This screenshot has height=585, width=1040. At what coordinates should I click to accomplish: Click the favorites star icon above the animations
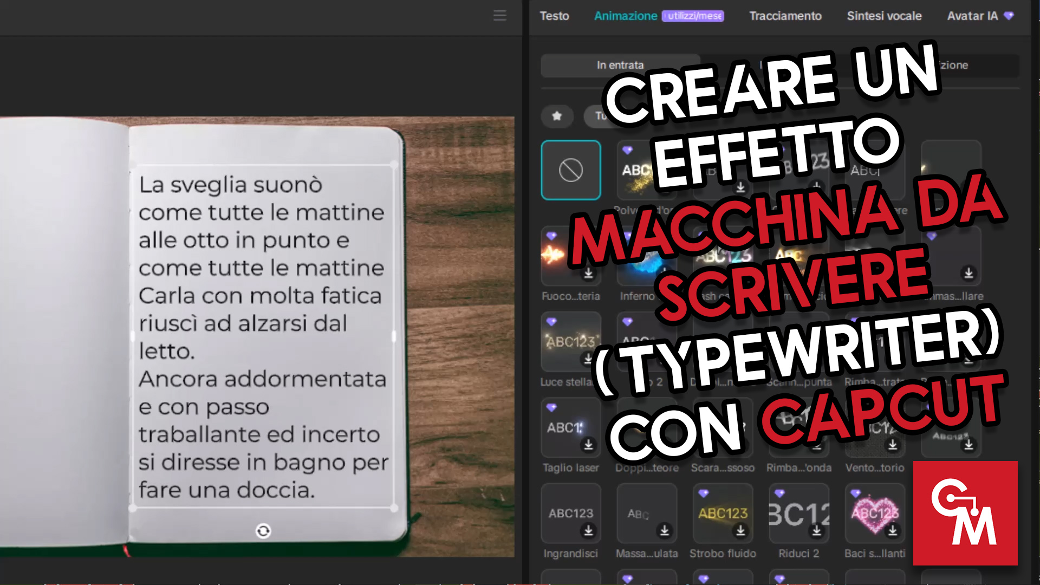click(557, 116)
